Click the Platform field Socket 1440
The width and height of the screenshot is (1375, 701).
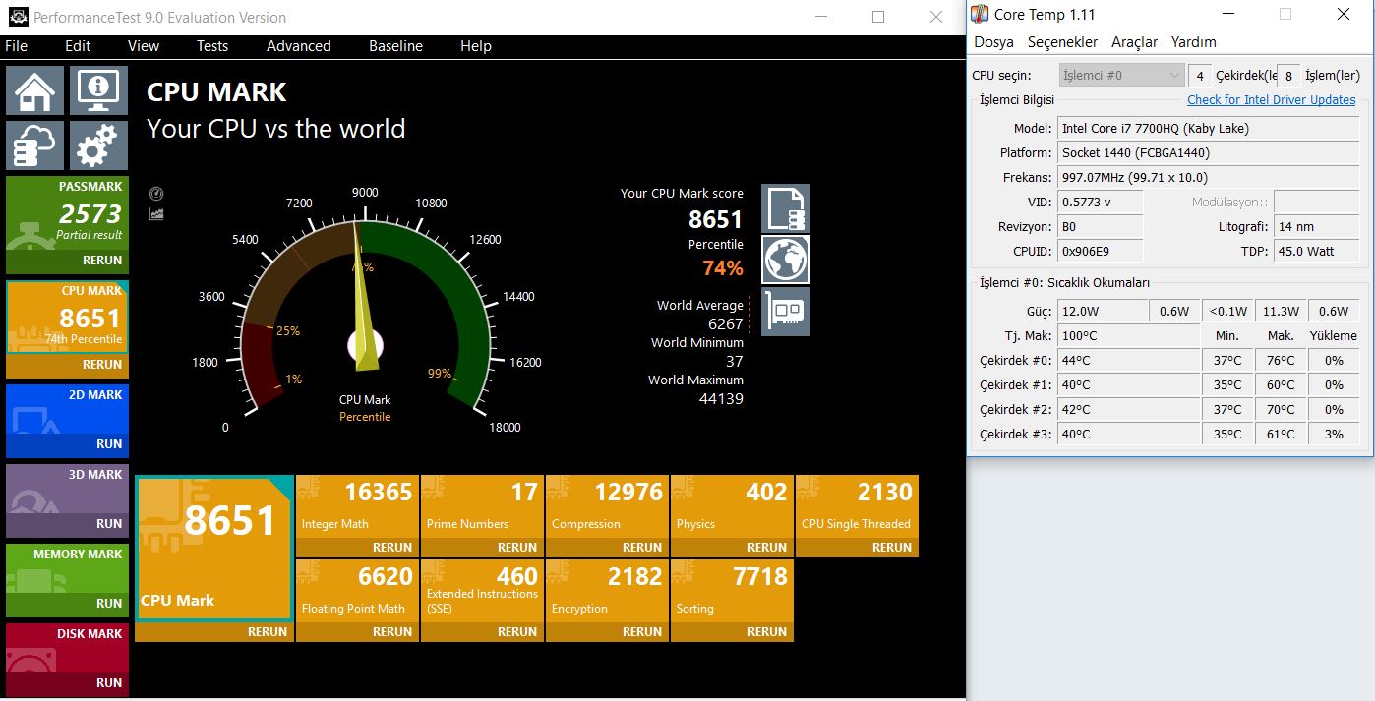[1209, 152]
